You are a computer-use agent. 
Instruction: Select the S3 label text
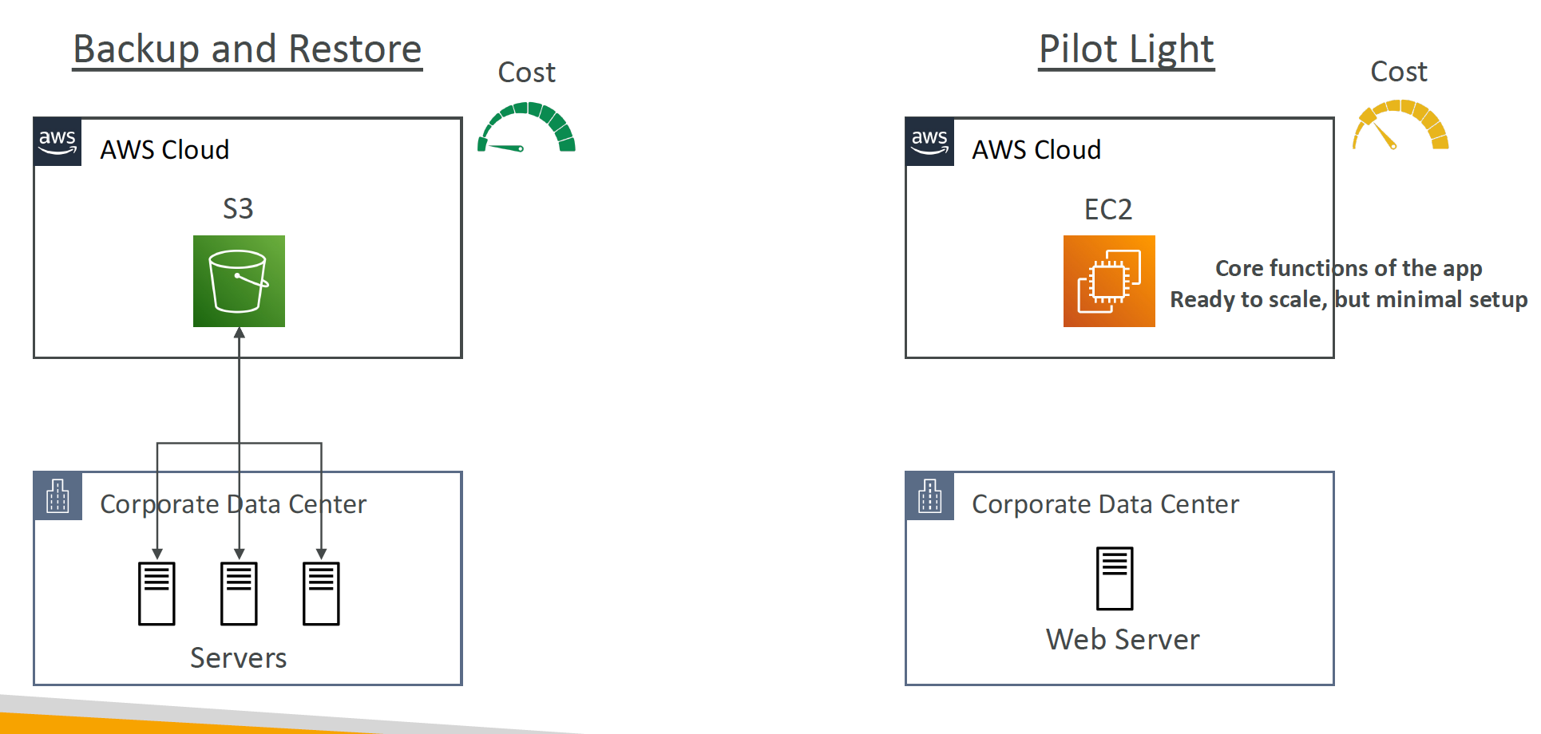point(238,209)
